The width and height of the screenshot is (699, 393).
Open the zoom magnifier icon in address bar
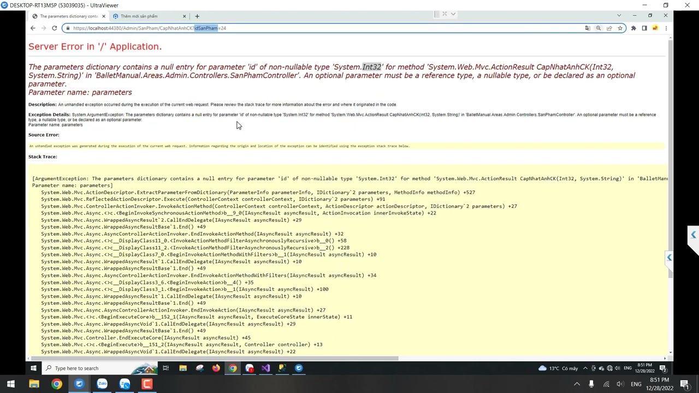pos(599,28)
